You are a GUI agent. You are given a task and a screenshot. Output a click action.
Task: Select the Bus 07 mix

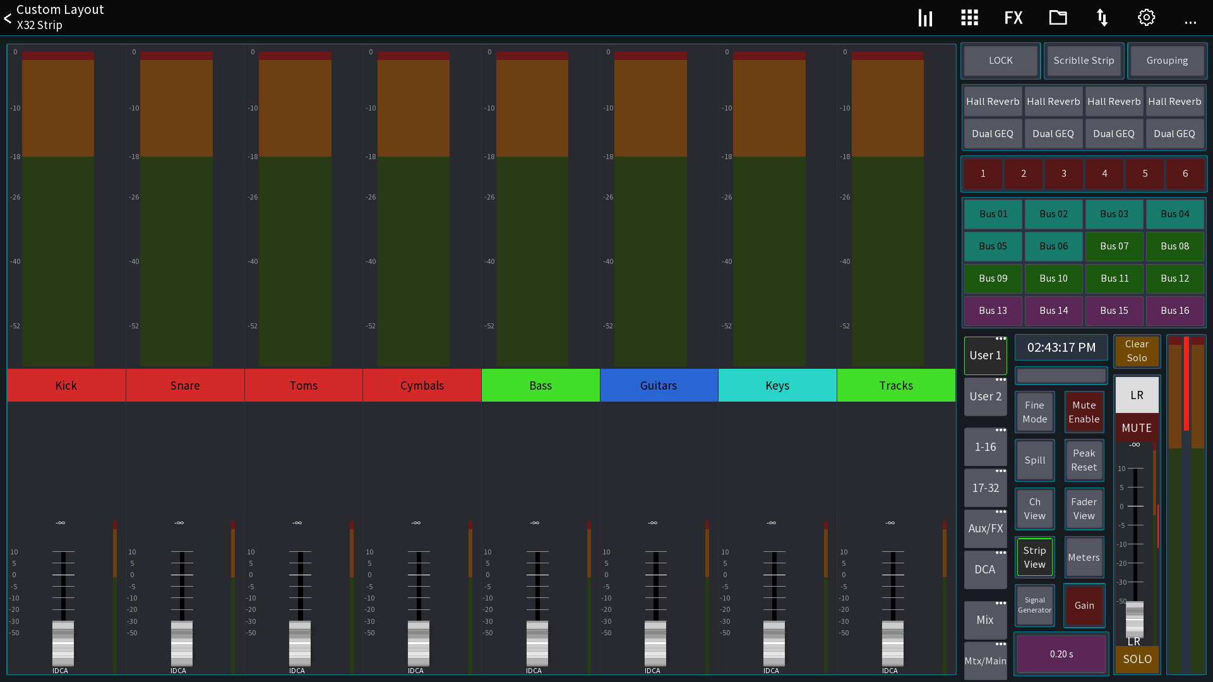point(1114,246)
